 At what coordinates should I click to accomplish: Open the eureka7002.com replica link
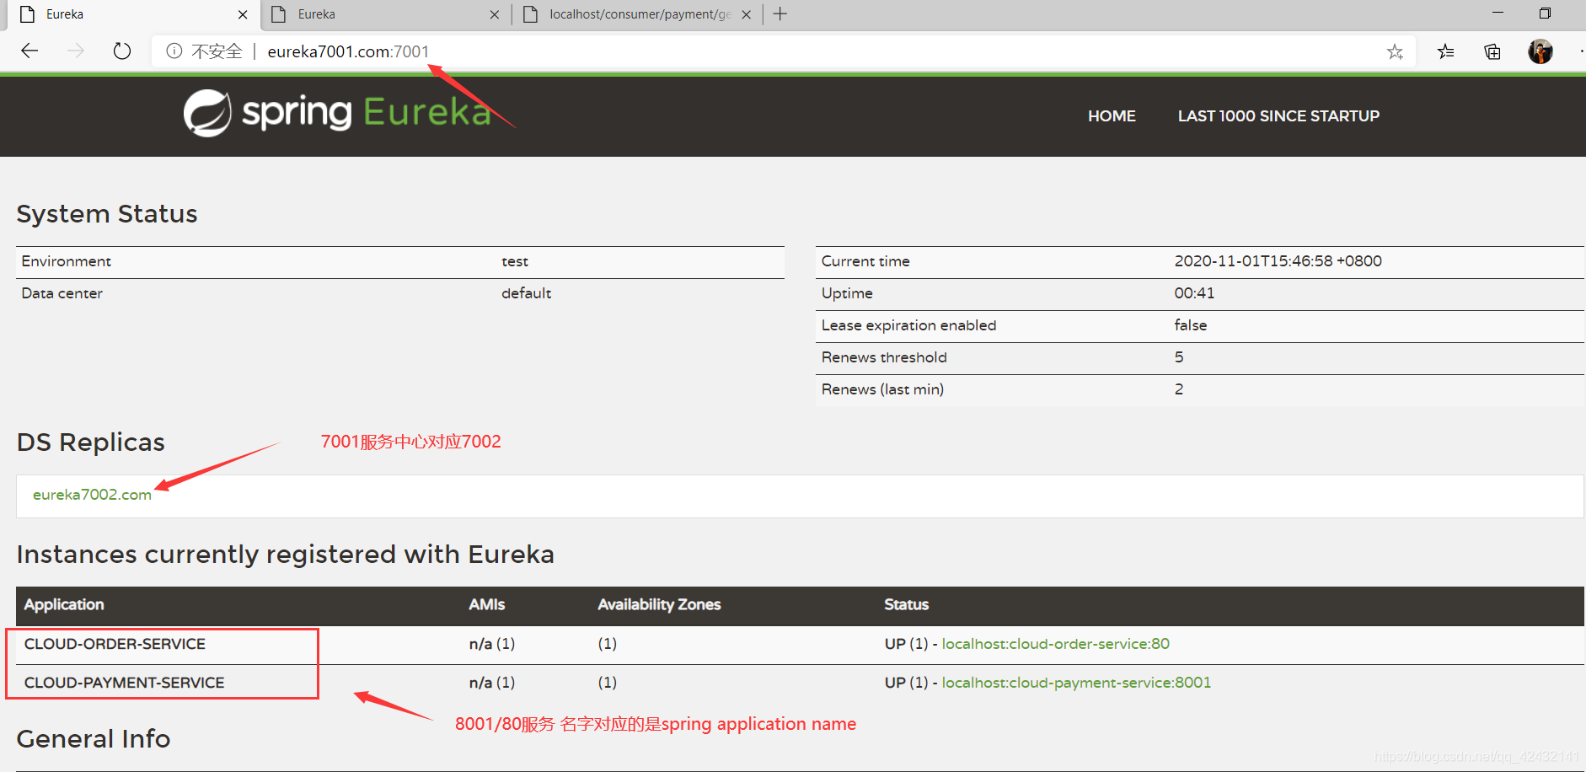click(92, 495)
